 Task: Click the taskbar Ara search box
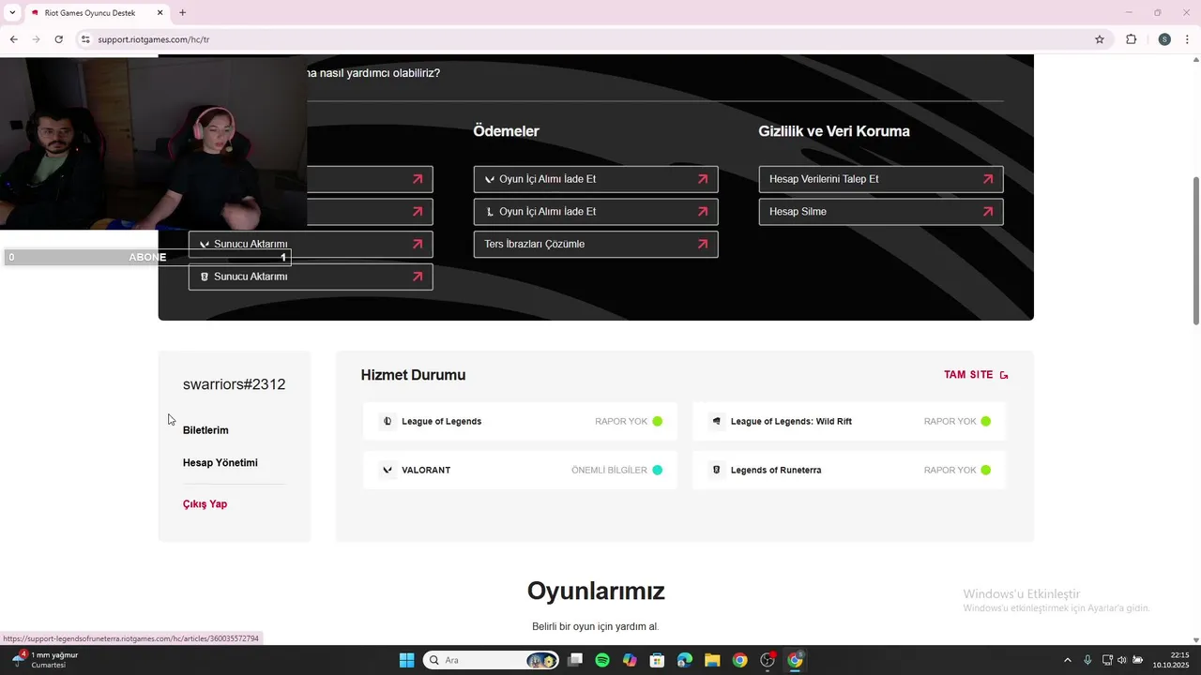(491, 660)
